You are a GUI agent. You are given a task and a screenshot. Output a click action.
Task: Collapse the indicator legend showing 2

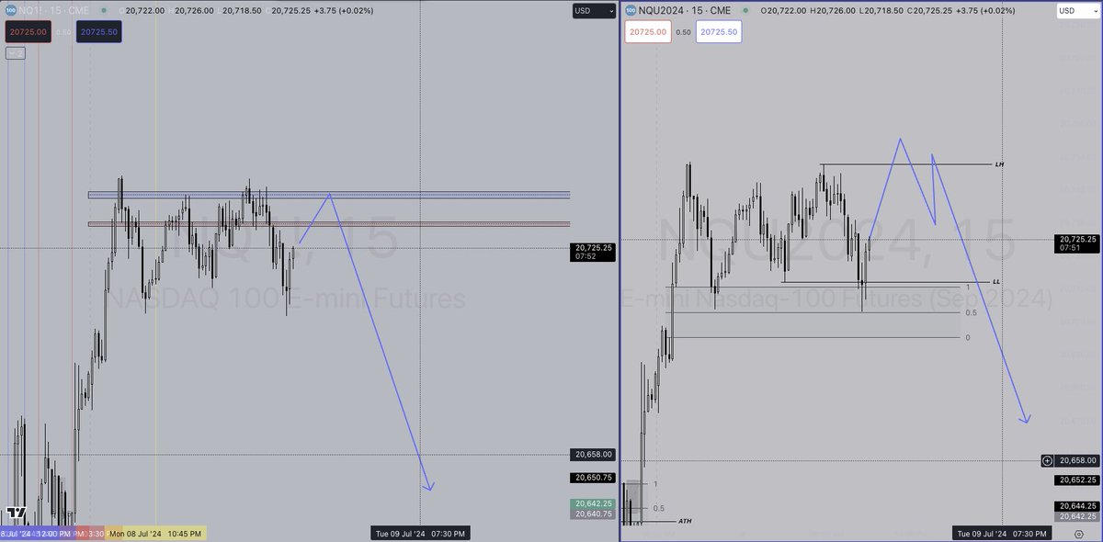point(15,53)
